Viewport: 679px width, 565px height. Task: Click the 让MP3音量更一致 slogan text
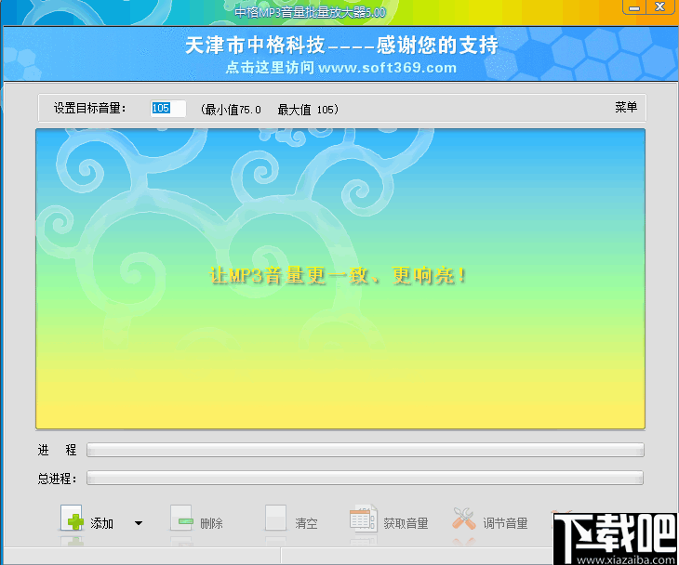[x=339, y=276]
